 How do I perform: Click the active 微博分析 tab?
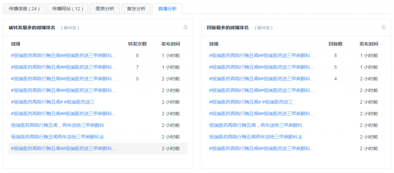click(x=167, y=9)
